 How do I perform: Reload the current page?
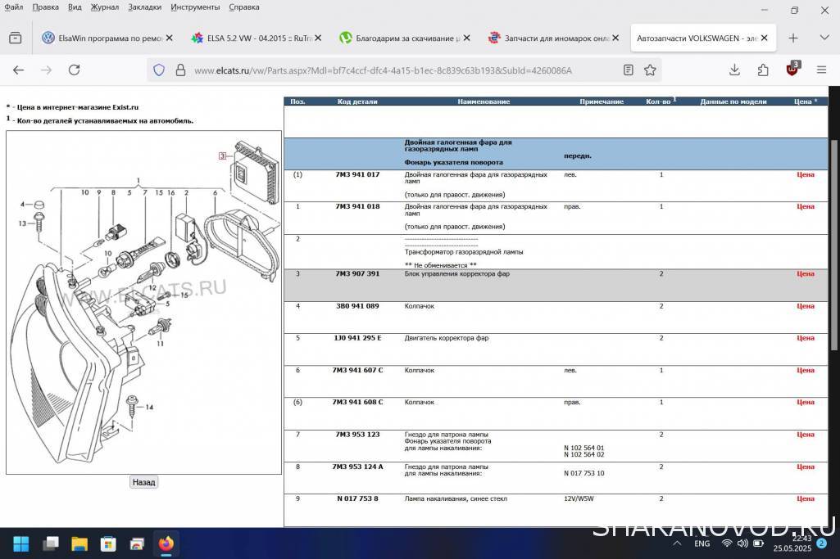pyautogui.click(x=74, y=70)
